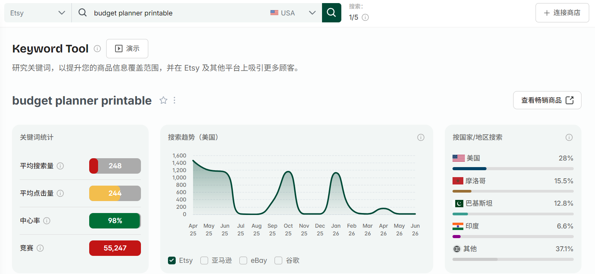The image size is (595, 274).
Task: Click the Jun 26 x-axis label
Action: pyautogui.click(x=415, y=230)
